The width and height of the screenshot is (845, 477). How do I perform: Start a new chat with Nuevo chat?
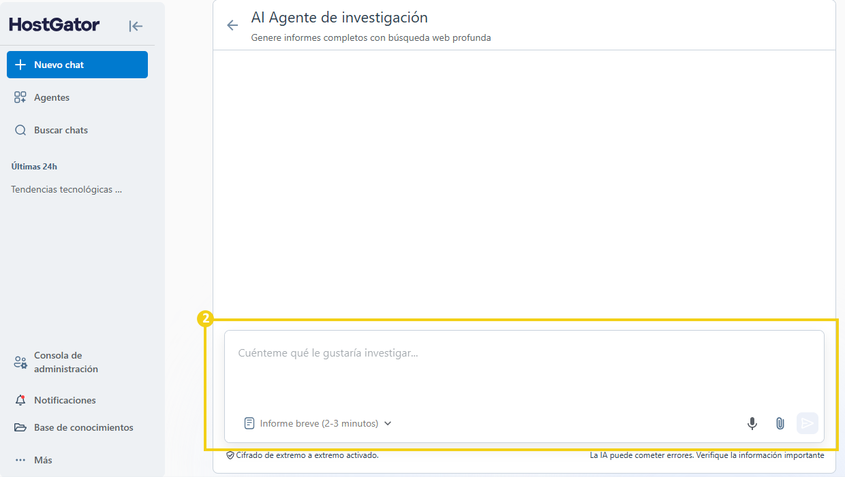click(x=77, y=65)
